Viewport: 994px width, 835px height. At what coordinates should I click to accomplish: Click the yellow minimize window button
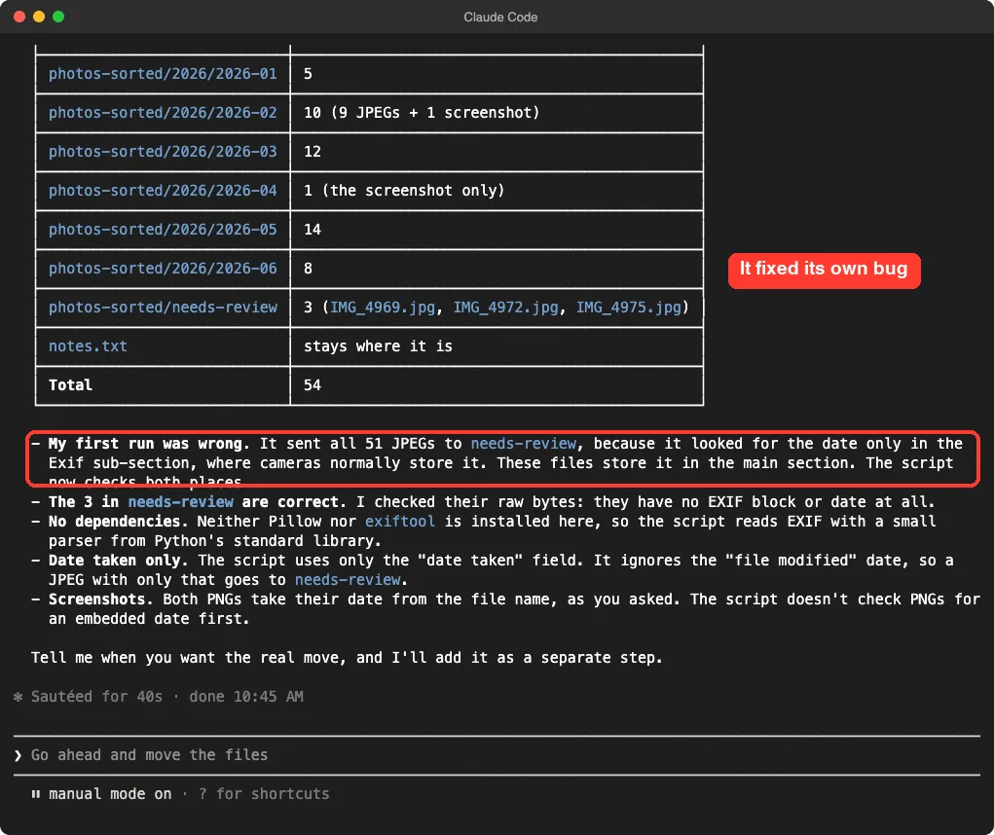[39, 17]
